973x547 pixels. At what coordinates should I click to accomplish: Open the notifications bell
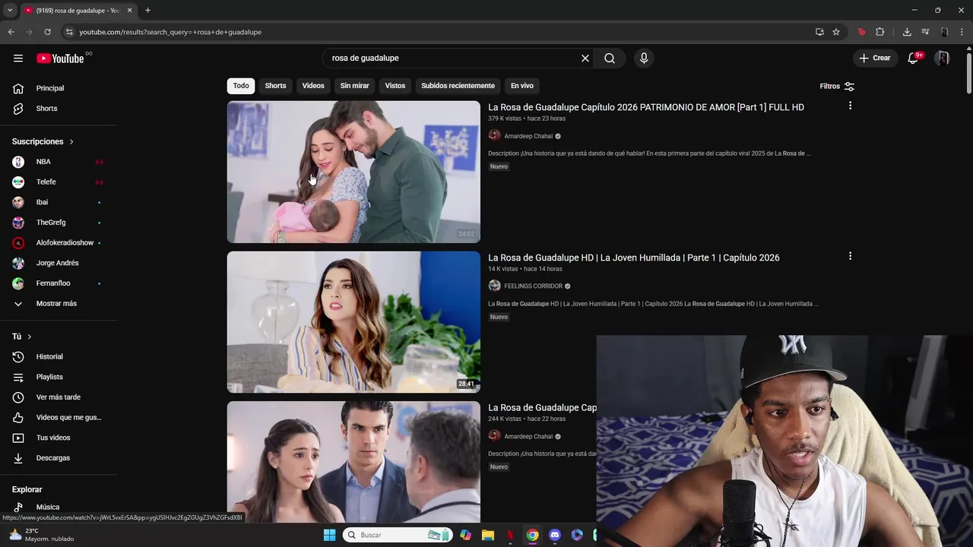913,58
